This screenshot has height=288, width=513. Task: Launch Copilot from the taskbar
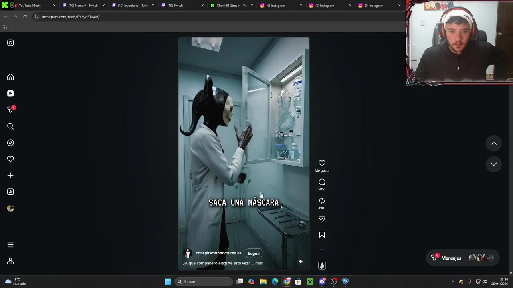point(251,282)
